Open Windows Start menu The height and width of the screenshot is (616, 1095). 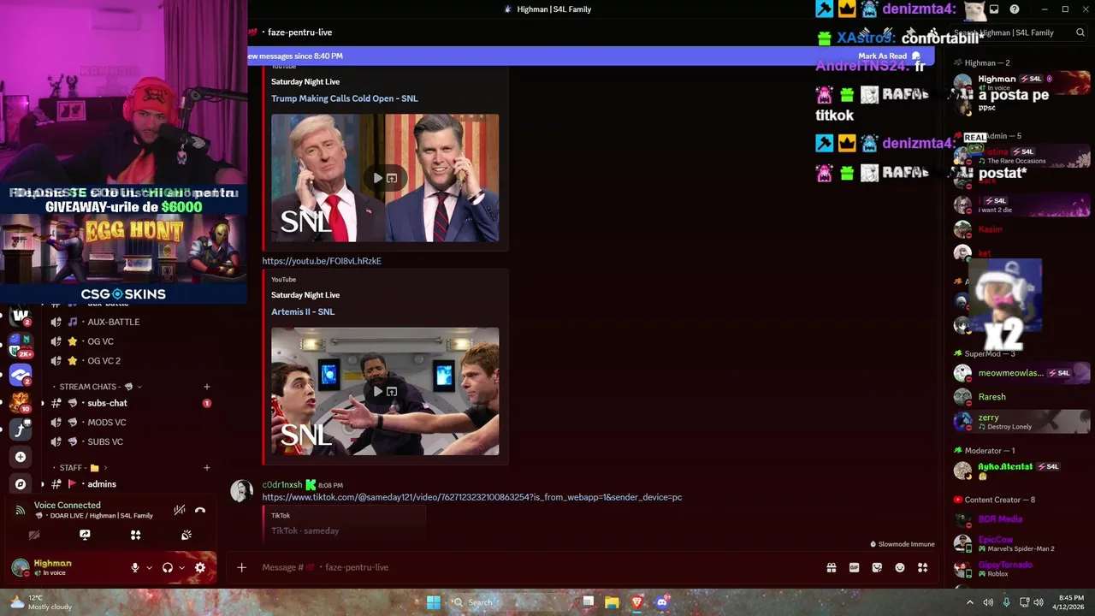pos(434,602)
